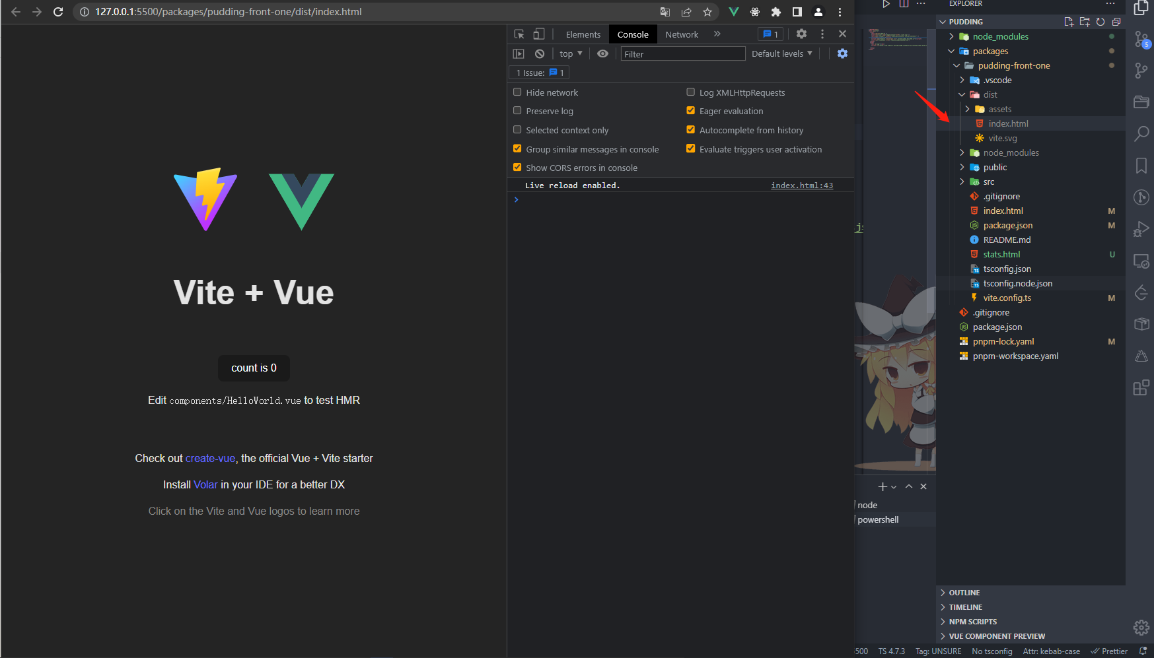Open the bookmarks icon in the activity bar
1154x658 pixels.
(1141, 166)
